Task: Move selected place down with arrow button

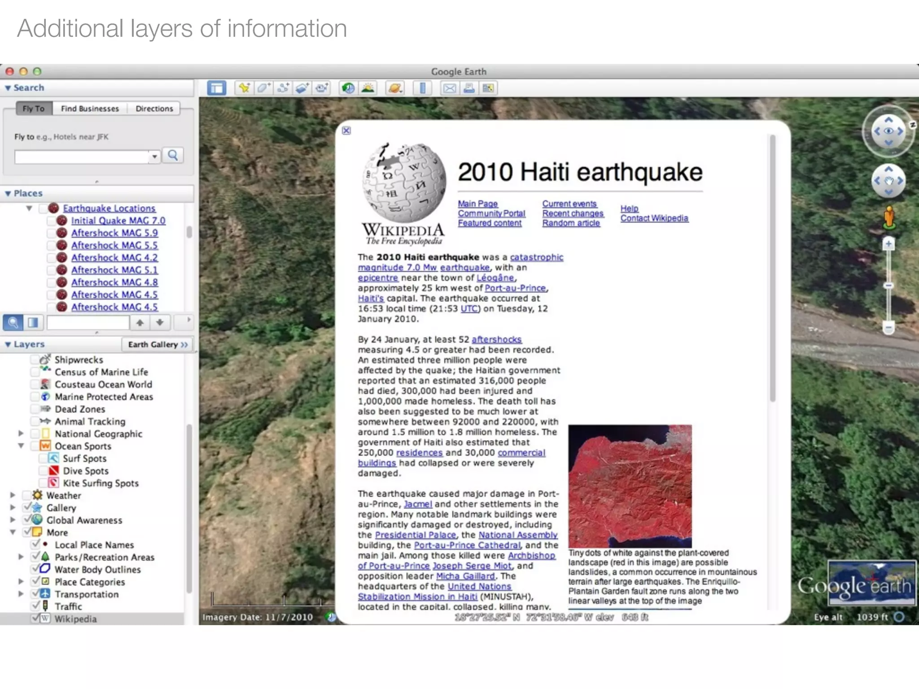Action: pos(160,322)
